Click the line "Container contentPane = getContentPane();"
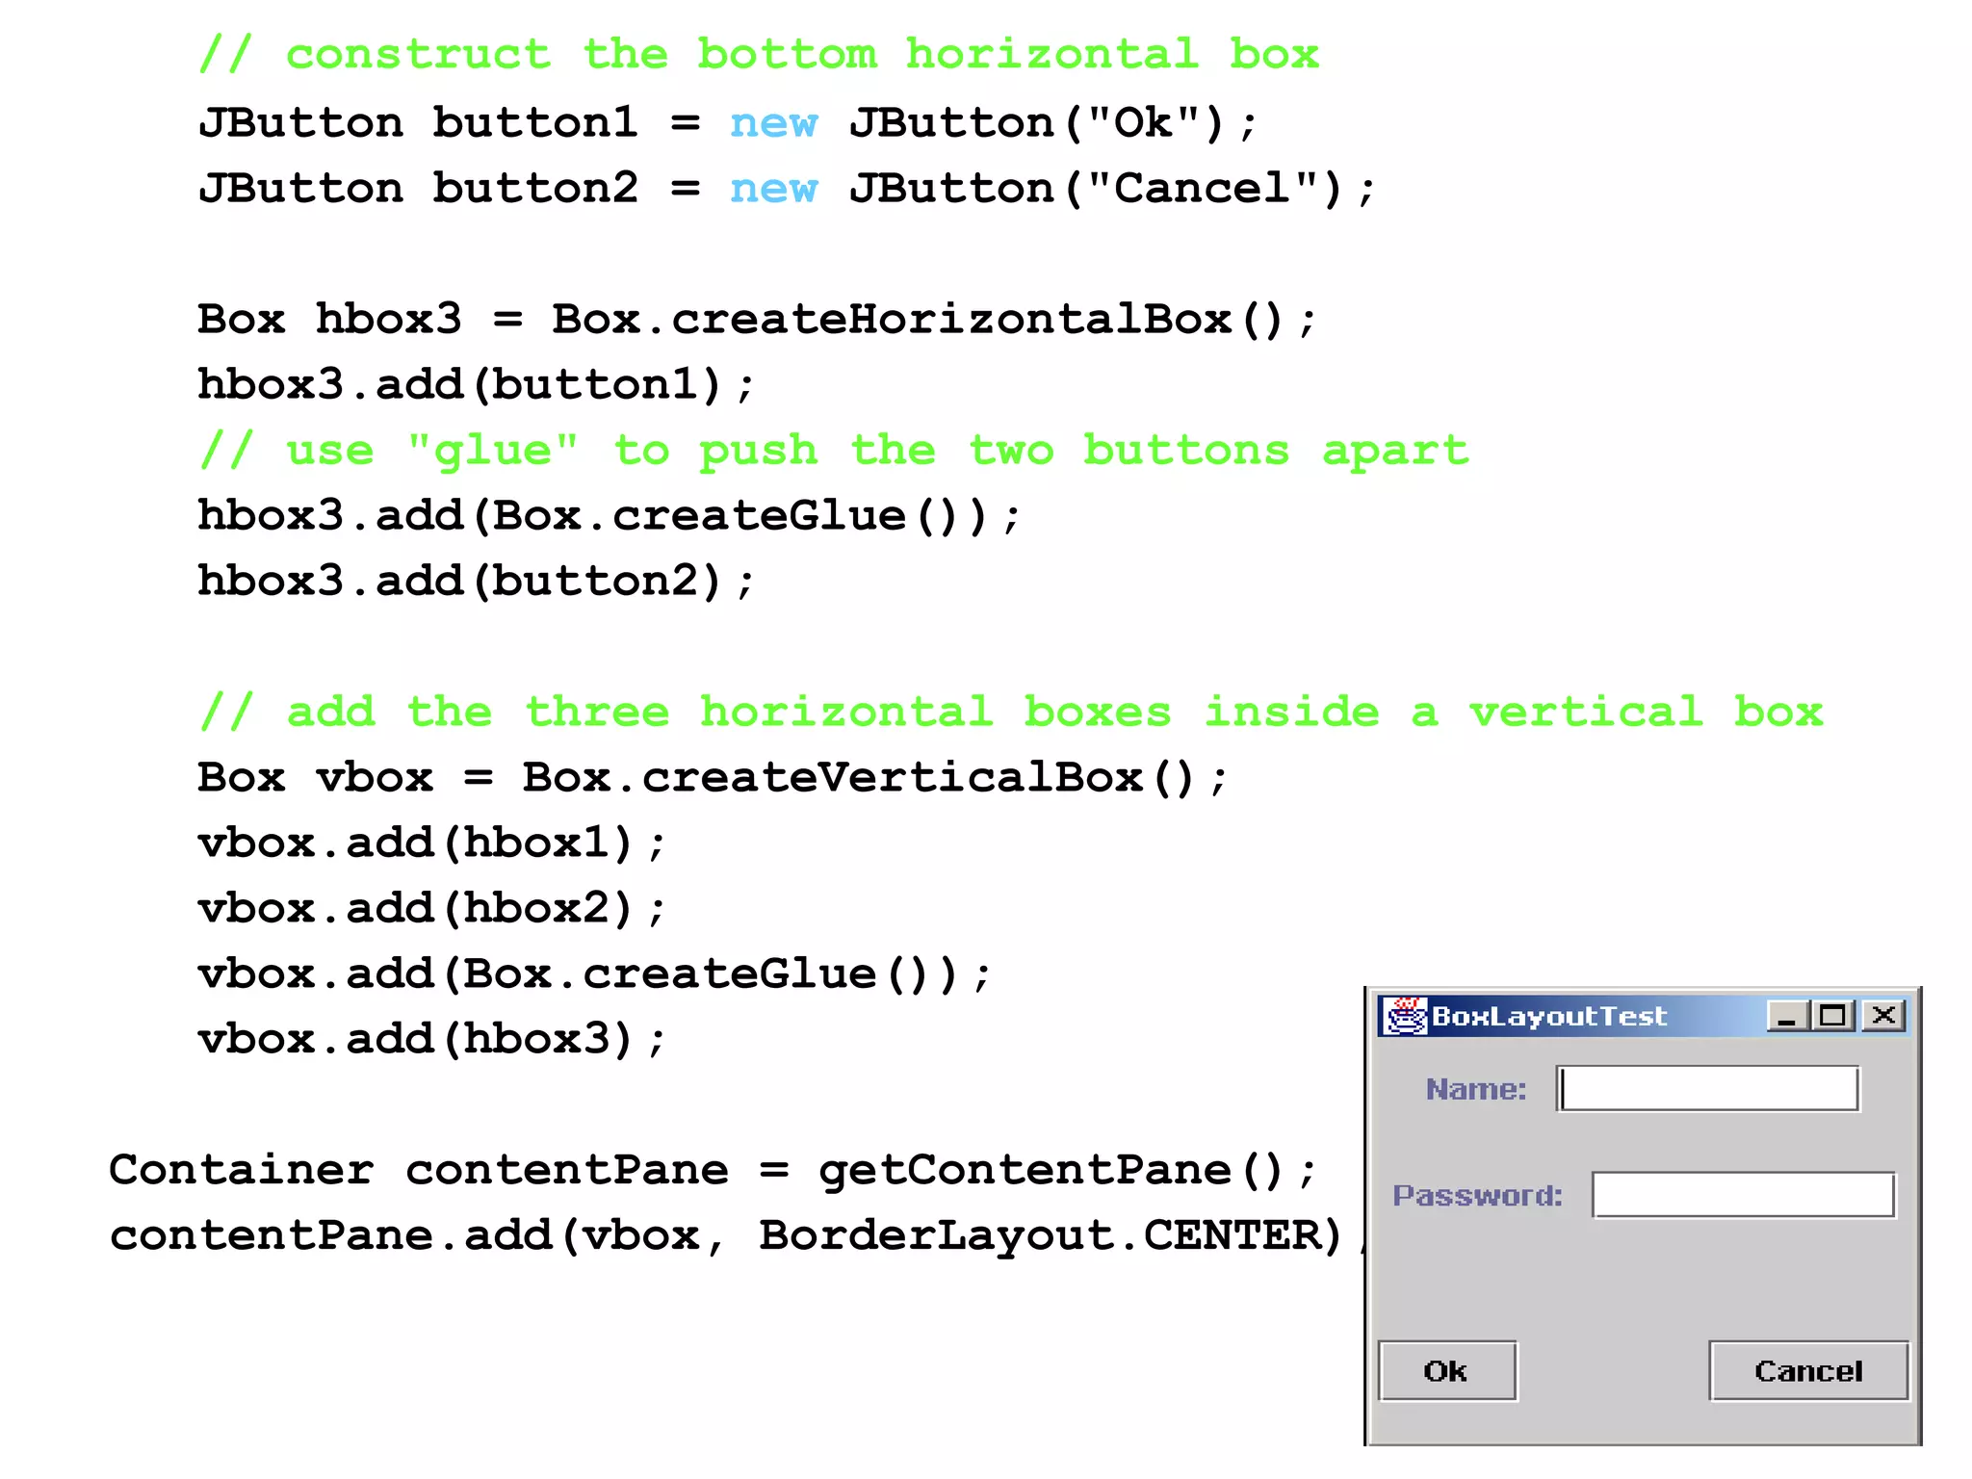1972x1479 pixels. [x=713, y=1171]
